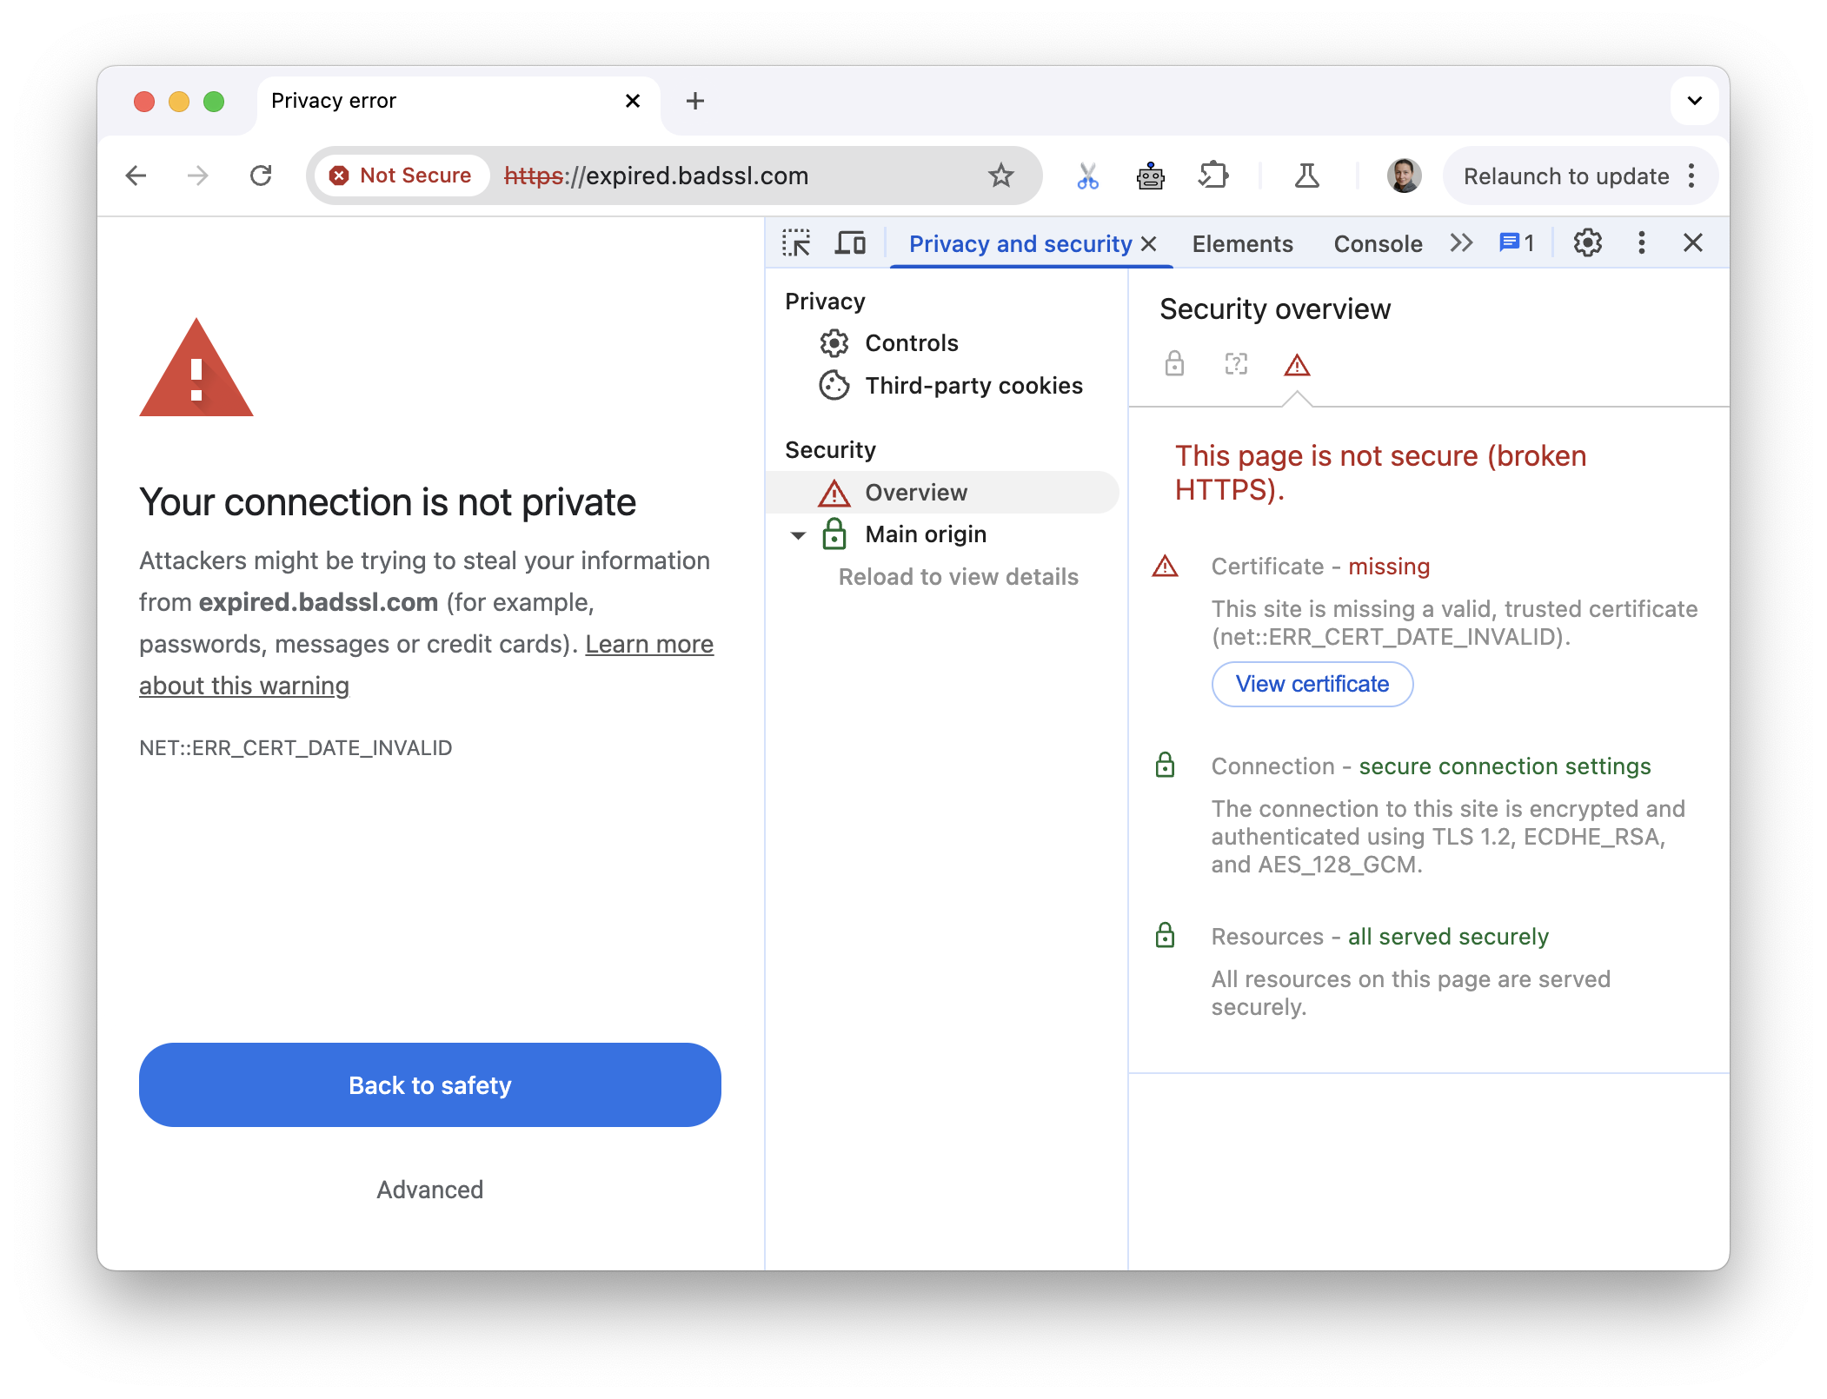Open Controls under Privacy section
This screenshot has height=1399, width=1827.
click(x=911, y=342)
